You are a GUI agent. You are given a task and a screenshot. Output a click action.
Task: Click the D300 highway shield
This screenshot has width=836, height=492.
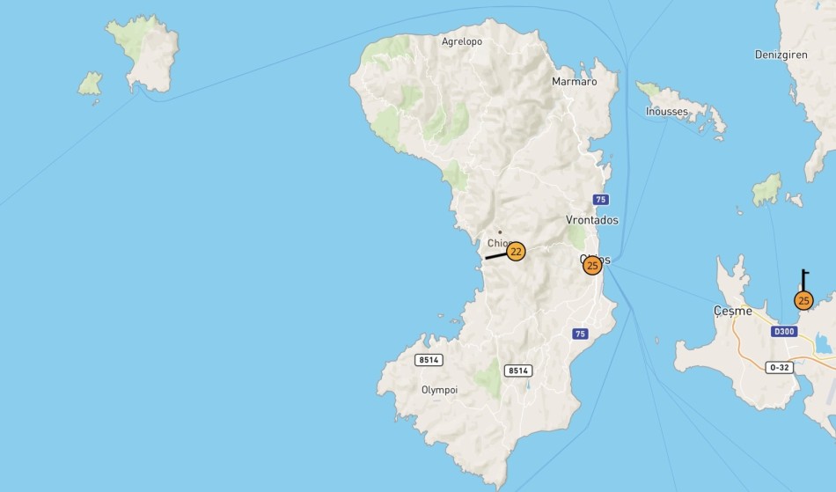click(x=784, y=332)
